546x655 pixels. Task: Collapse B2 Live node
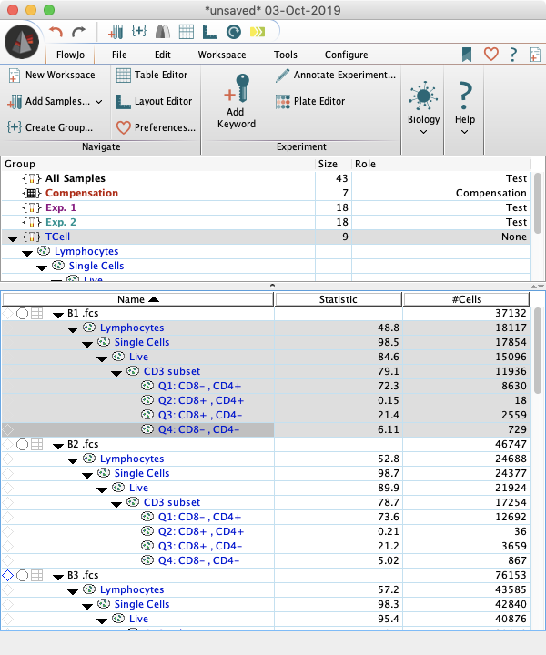(102, 490)
